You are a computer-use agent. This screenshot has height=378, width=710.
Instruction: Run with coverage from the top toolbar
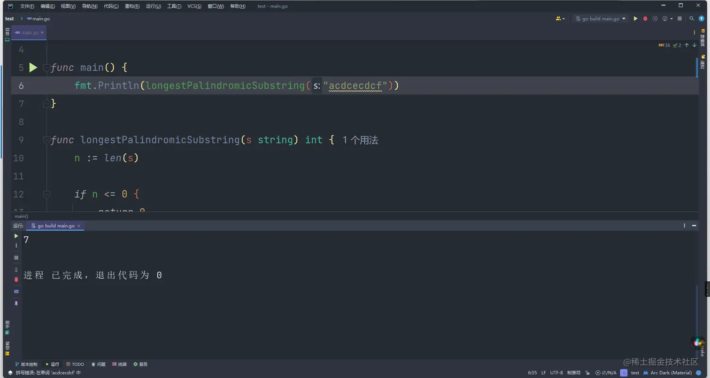(x=655, y=19)
